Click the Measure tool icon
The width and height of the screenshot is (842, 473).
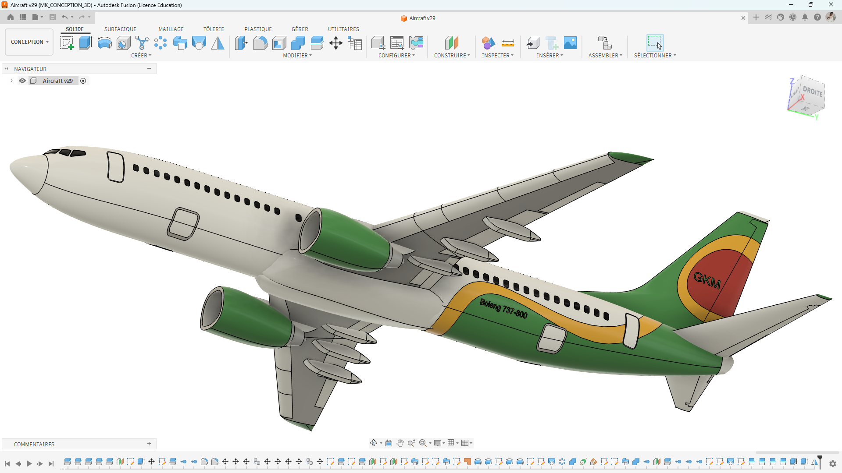pyautogui.click(x=507, y=43)
